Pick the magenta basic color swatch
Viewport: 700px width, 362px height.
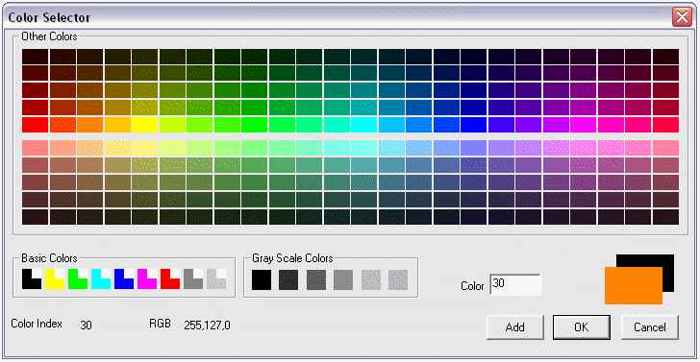(147, 278)
